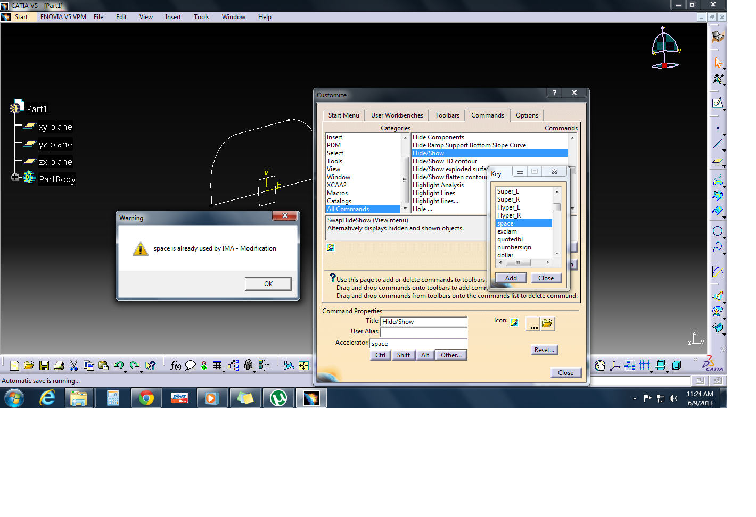Browse for icon via folder button
The image size is (756, 517).
(x=547, y=323)
